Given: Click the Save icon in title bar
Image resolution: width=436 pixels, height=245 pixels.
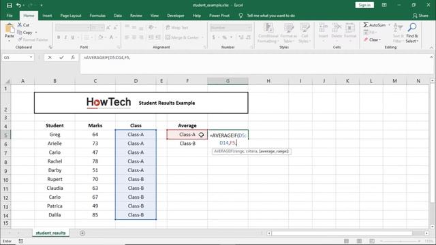Looking at the screenshot, I should [x=9, y=5].
